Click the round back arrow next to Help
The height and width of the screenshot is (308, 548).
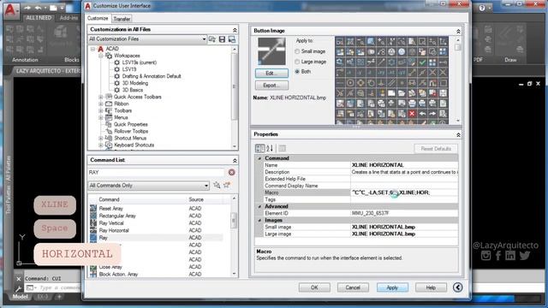[458, 287]
